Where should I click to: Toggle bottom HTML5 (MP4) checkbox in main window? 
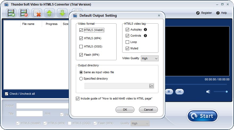(x=45, y=123)
